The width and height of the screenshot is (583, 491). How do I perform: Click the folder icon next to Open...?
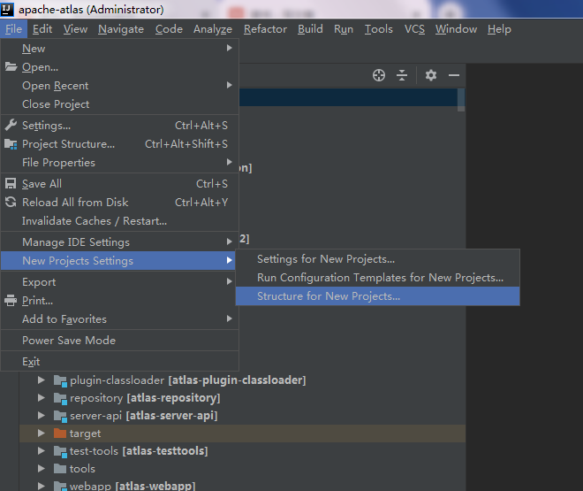[x=11, y=67]
